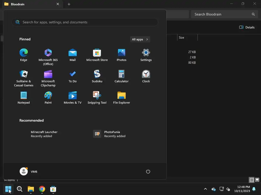Open the VM6 user account menu
This screenshot has height=195, width=261.
tap(29, 171)
